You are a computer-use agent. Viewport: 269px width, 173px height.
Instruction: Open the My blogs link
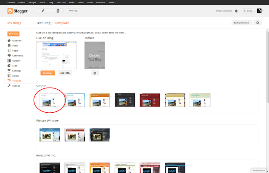coord(14,23)
